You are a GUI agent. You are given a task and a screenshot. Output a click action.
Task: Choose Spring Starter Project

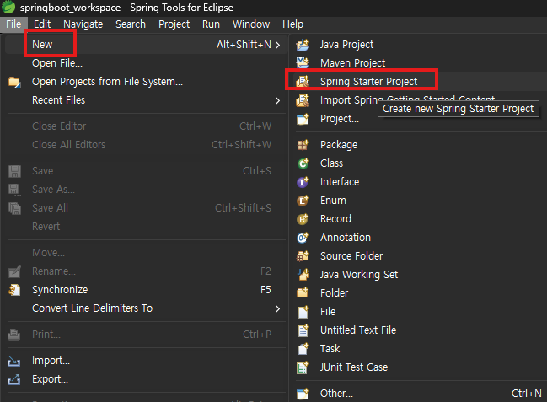420,82
